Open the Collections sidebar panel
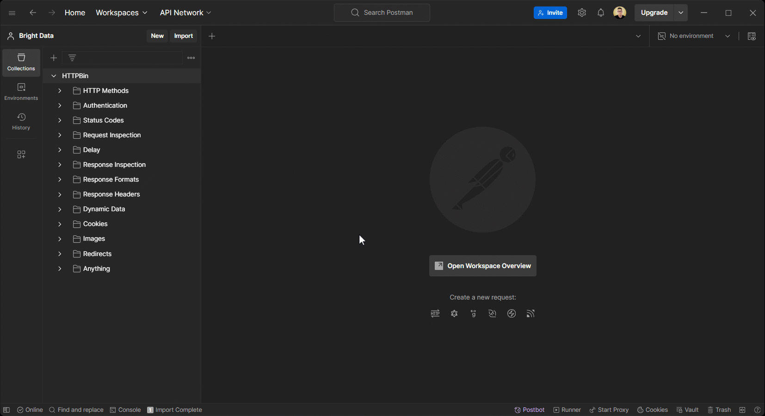Screen dimensions: 765x416 21,62
